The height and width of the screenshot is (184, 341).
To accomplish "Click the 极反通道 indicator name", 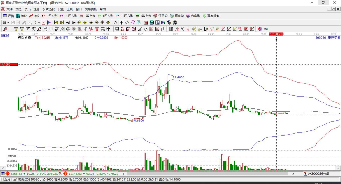I will 24,38.
